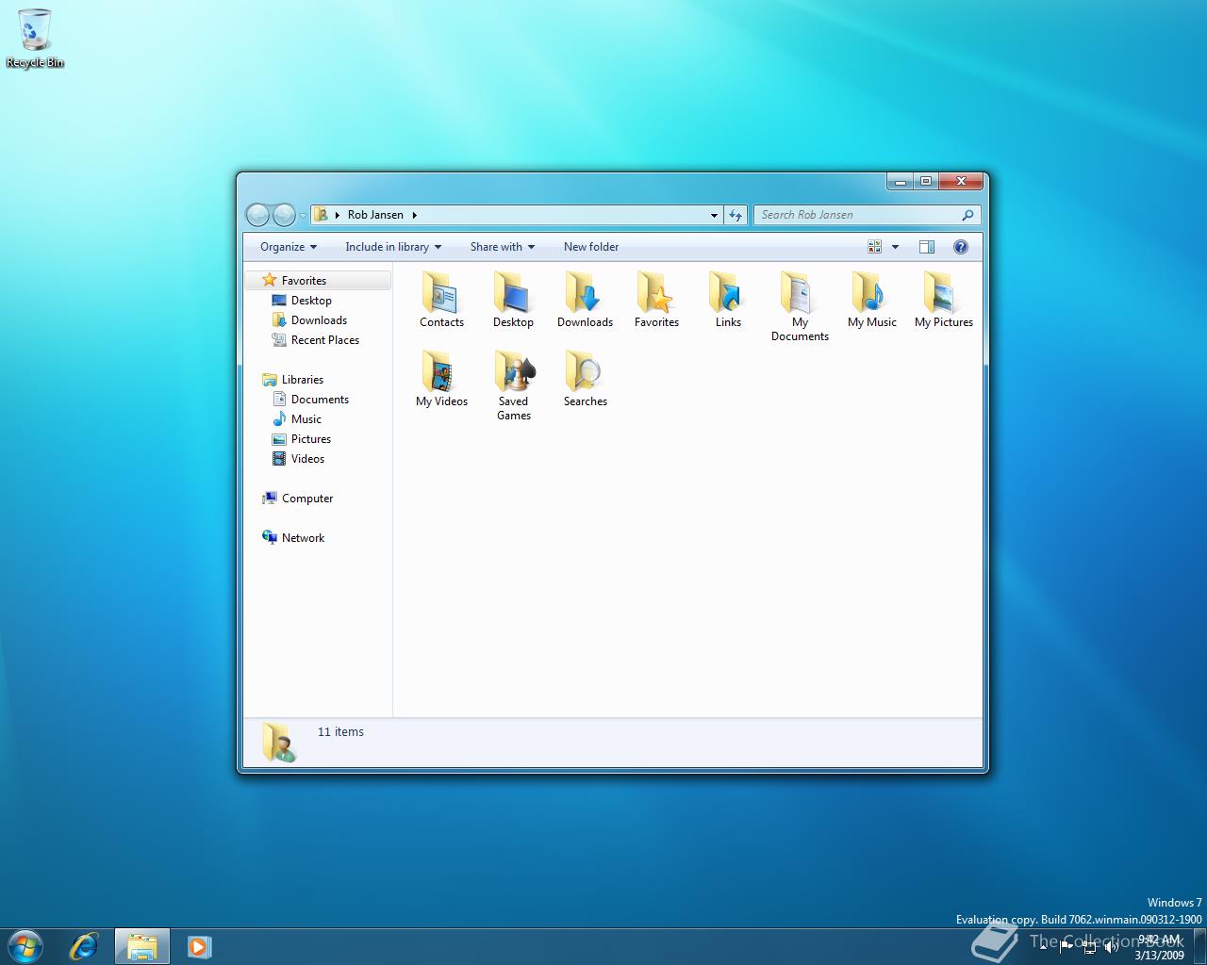Select the Links folder icon
The height and width of the screenshot is (965, 1207).
click(x=728, y=292)
